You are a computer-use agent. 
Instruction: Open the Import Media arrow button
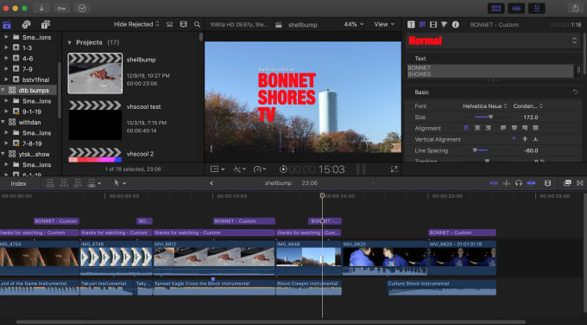41,9
